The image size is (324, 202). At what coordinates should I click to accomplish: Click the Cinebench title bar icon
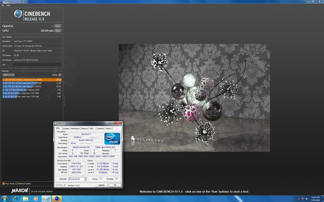[x=2, y=2]
